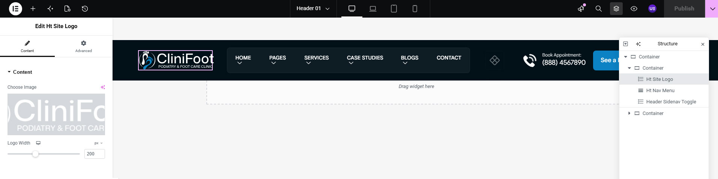Viewport: 718px width, 179px height.
Task: Collapse the Structure panel dock icon
Action: (625, 44)
